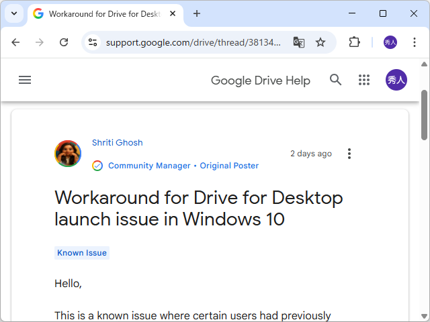Open the Extensions puzzle icon
Viewport: 430px width, 322px height.
click(354, 42)
